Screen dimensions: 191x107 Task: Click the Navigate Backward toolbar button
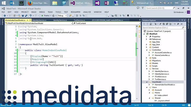(x=5, y=16)
